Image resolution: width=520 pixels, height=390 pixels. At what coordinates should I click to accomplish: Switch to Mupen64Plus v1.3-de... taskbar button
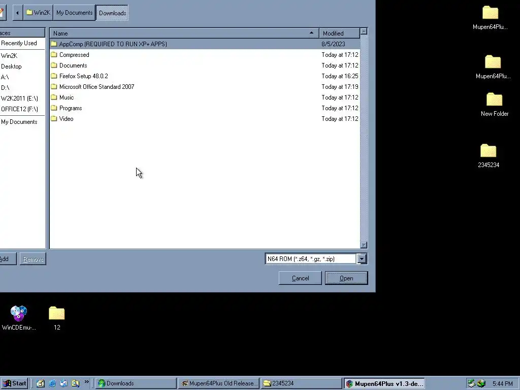(384, 383)
